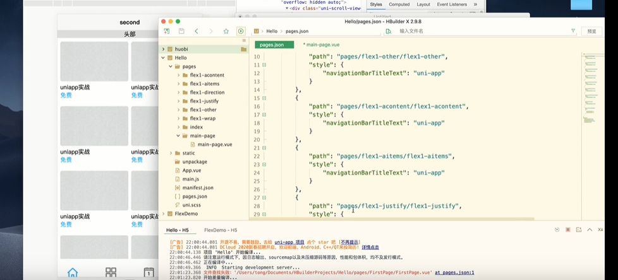Image resolution: width=618 pixels, height=280 pixels.
Task: Click the green filter funnel icon
Action: point(573,31)
